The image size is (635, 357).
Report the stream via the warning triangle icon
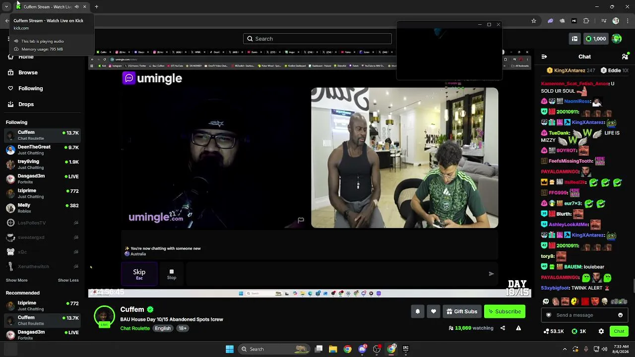point(518,328)
